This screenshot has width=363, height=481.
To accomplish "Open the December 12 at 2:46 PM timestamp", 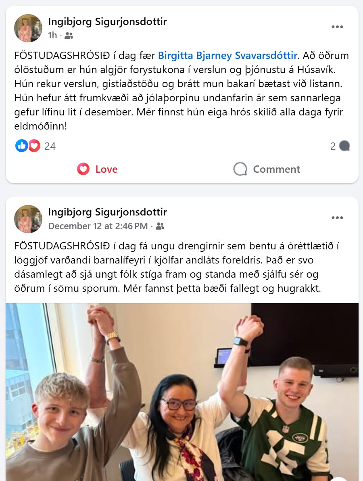I will [x=98, y=226].
